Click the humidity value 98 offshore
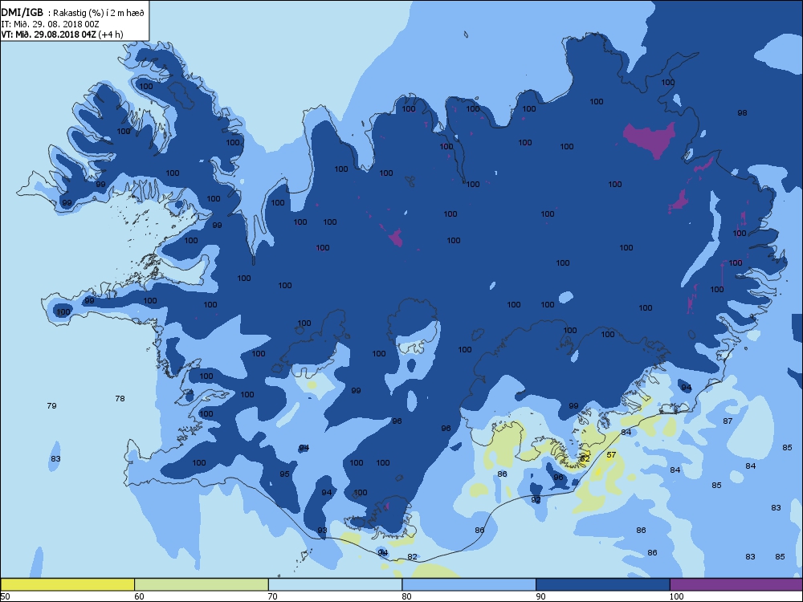The width and height of the screenshot is (803, 602). click(x=742, y=113)
